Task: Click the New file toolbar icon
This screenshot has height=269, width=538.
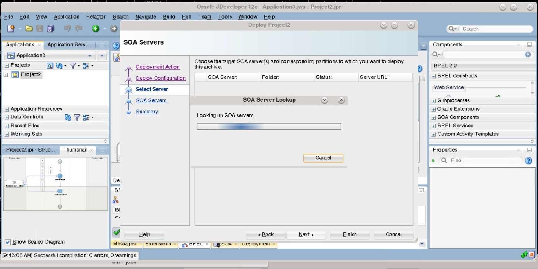Action: (11, 29)
